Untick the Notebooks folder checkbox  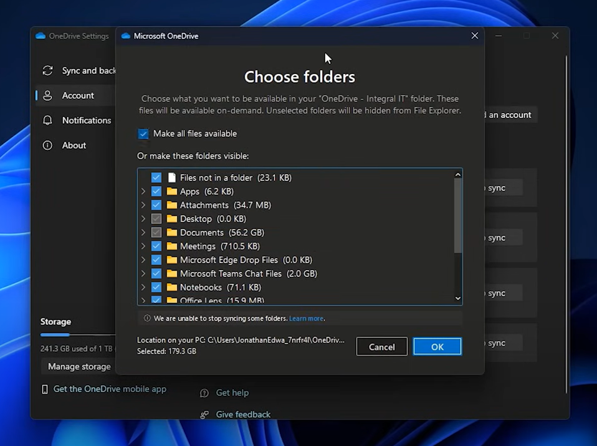[156, 287]
